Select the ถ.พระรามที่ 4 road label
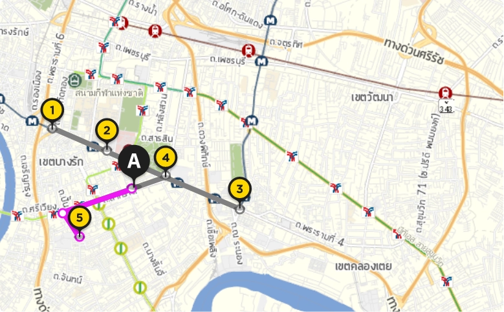The width and height of the screenshot is (504, 312). tap(320, 234)
